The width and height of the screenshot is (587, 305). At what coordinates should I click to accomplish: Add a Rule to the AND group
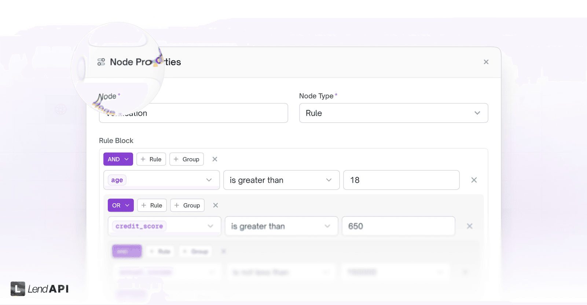(151, 159)
